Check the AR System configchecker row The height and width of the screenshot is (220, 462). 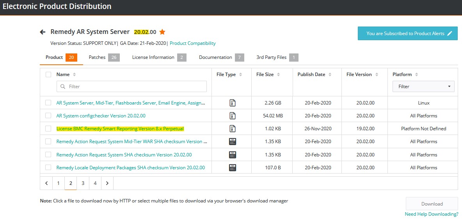(48, 116)
